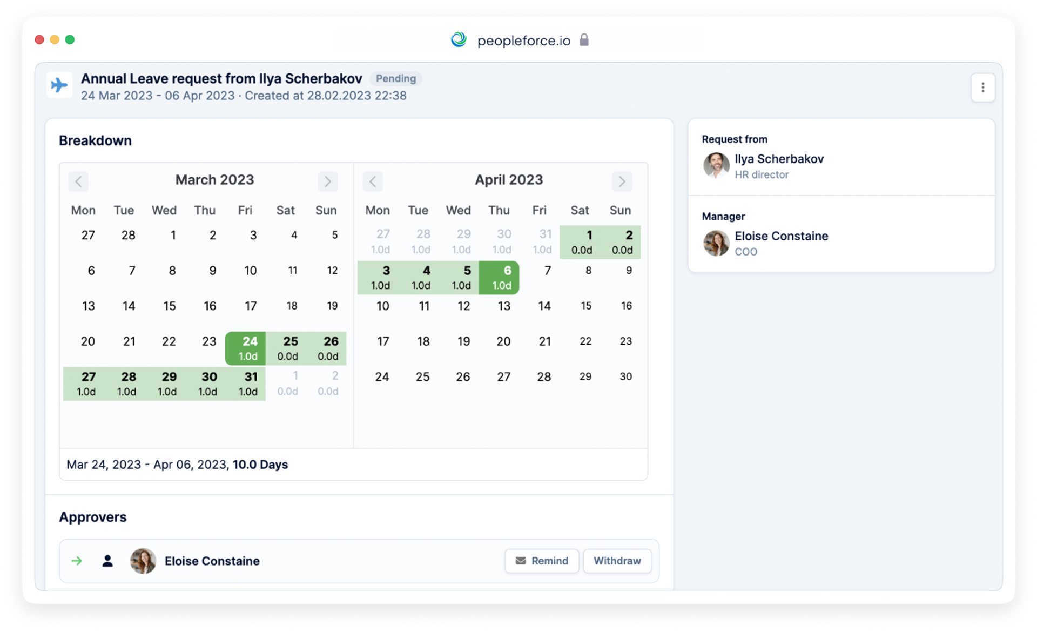Open Ilya Scherbakov's profile name link
The image size is (1037, 632).
pos(779,159)
